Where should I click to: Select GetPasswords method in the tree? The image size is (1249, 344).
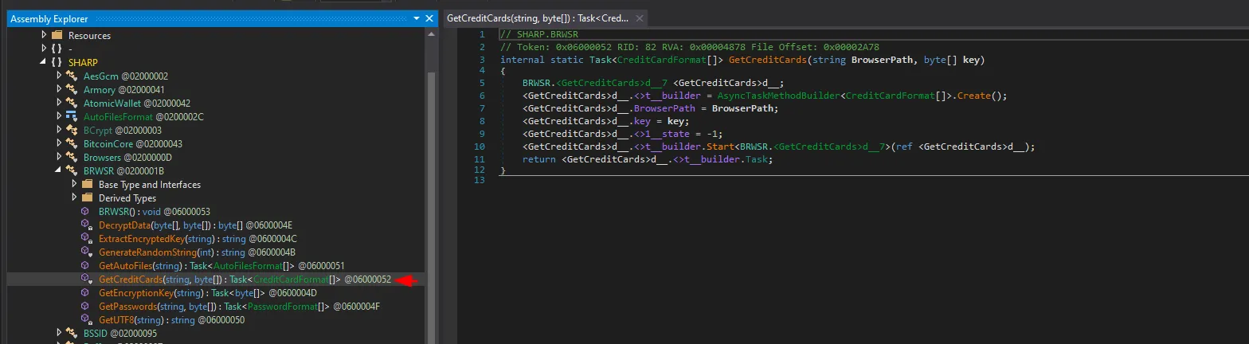pos(127,307)
